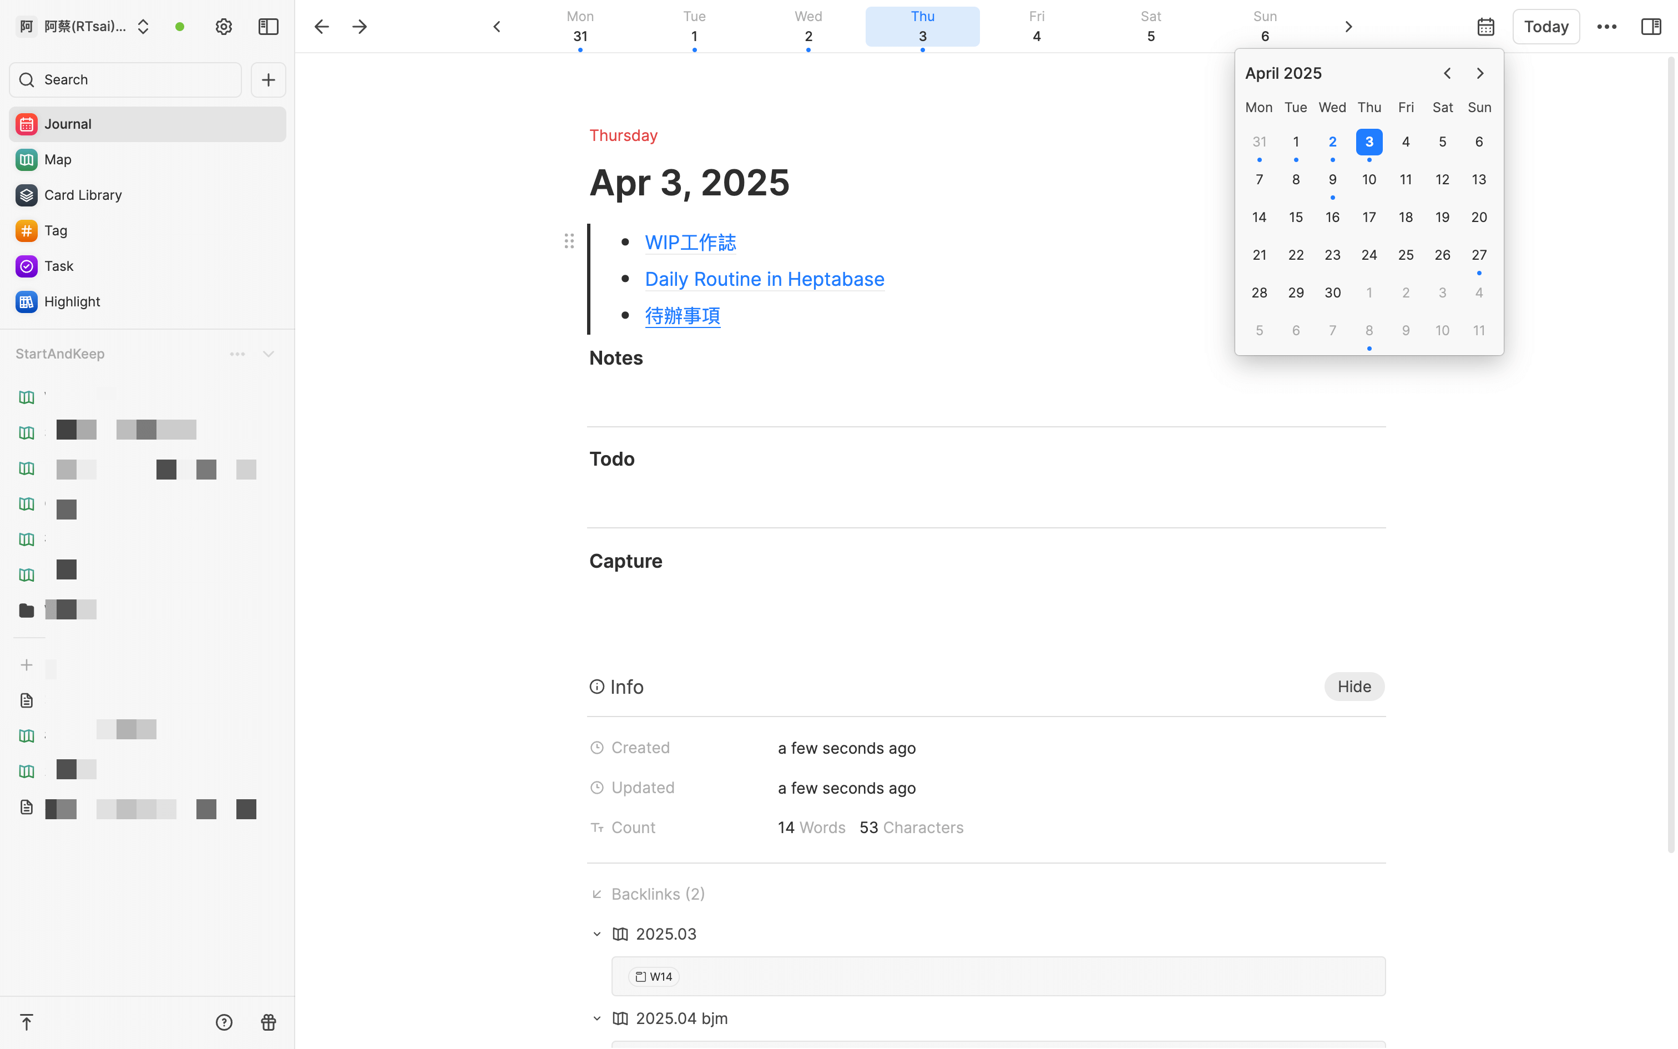1678x1049 pixels.
Task: Collapse the 2025.03 backlink group
Action: 597,933
